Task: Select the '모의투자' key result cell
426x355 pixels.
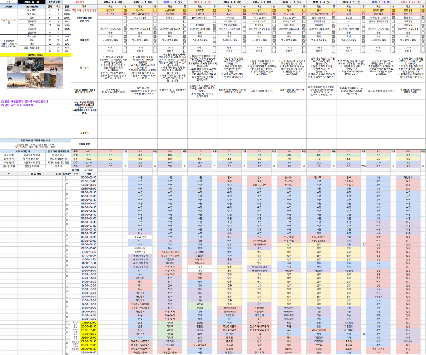Action: [x=32, y=29]
